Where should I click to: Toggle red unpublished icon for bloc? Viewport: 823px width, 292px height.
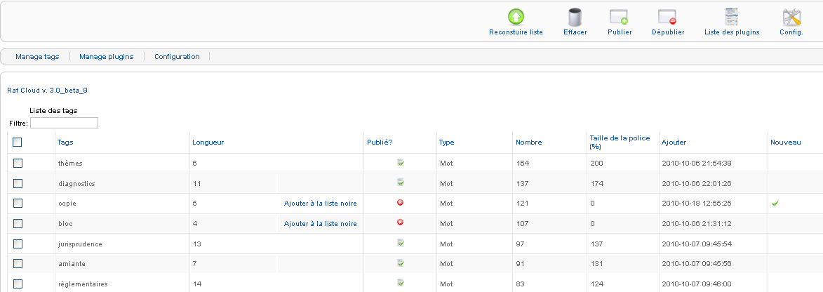tap(401, 223)
